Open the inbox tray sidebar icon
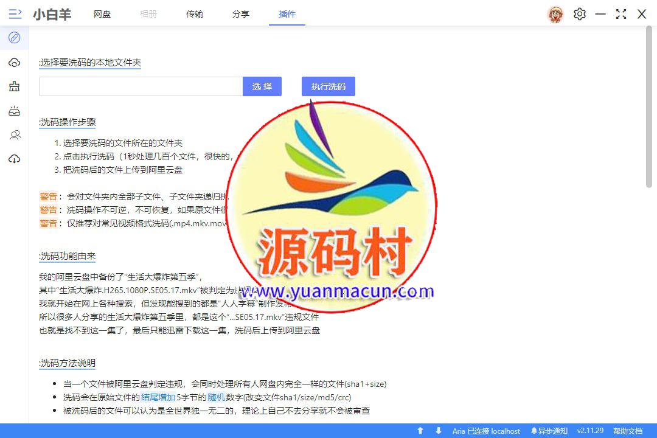 point(15,111)
